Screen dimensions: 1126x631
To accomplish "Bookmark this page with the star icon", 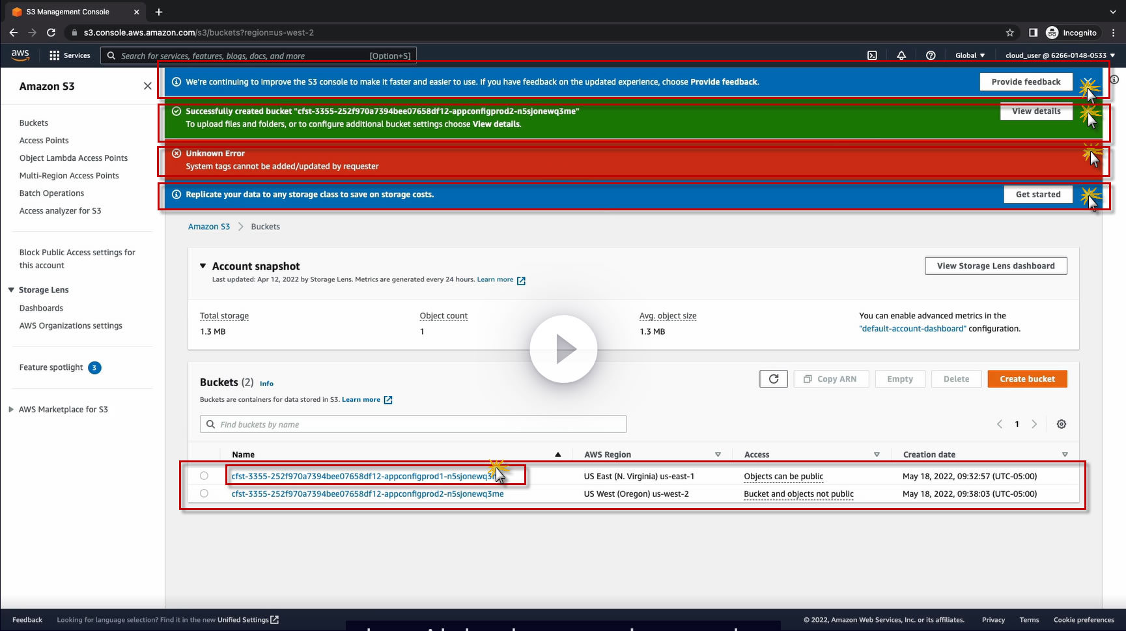I will click(x=1010, y=33).
